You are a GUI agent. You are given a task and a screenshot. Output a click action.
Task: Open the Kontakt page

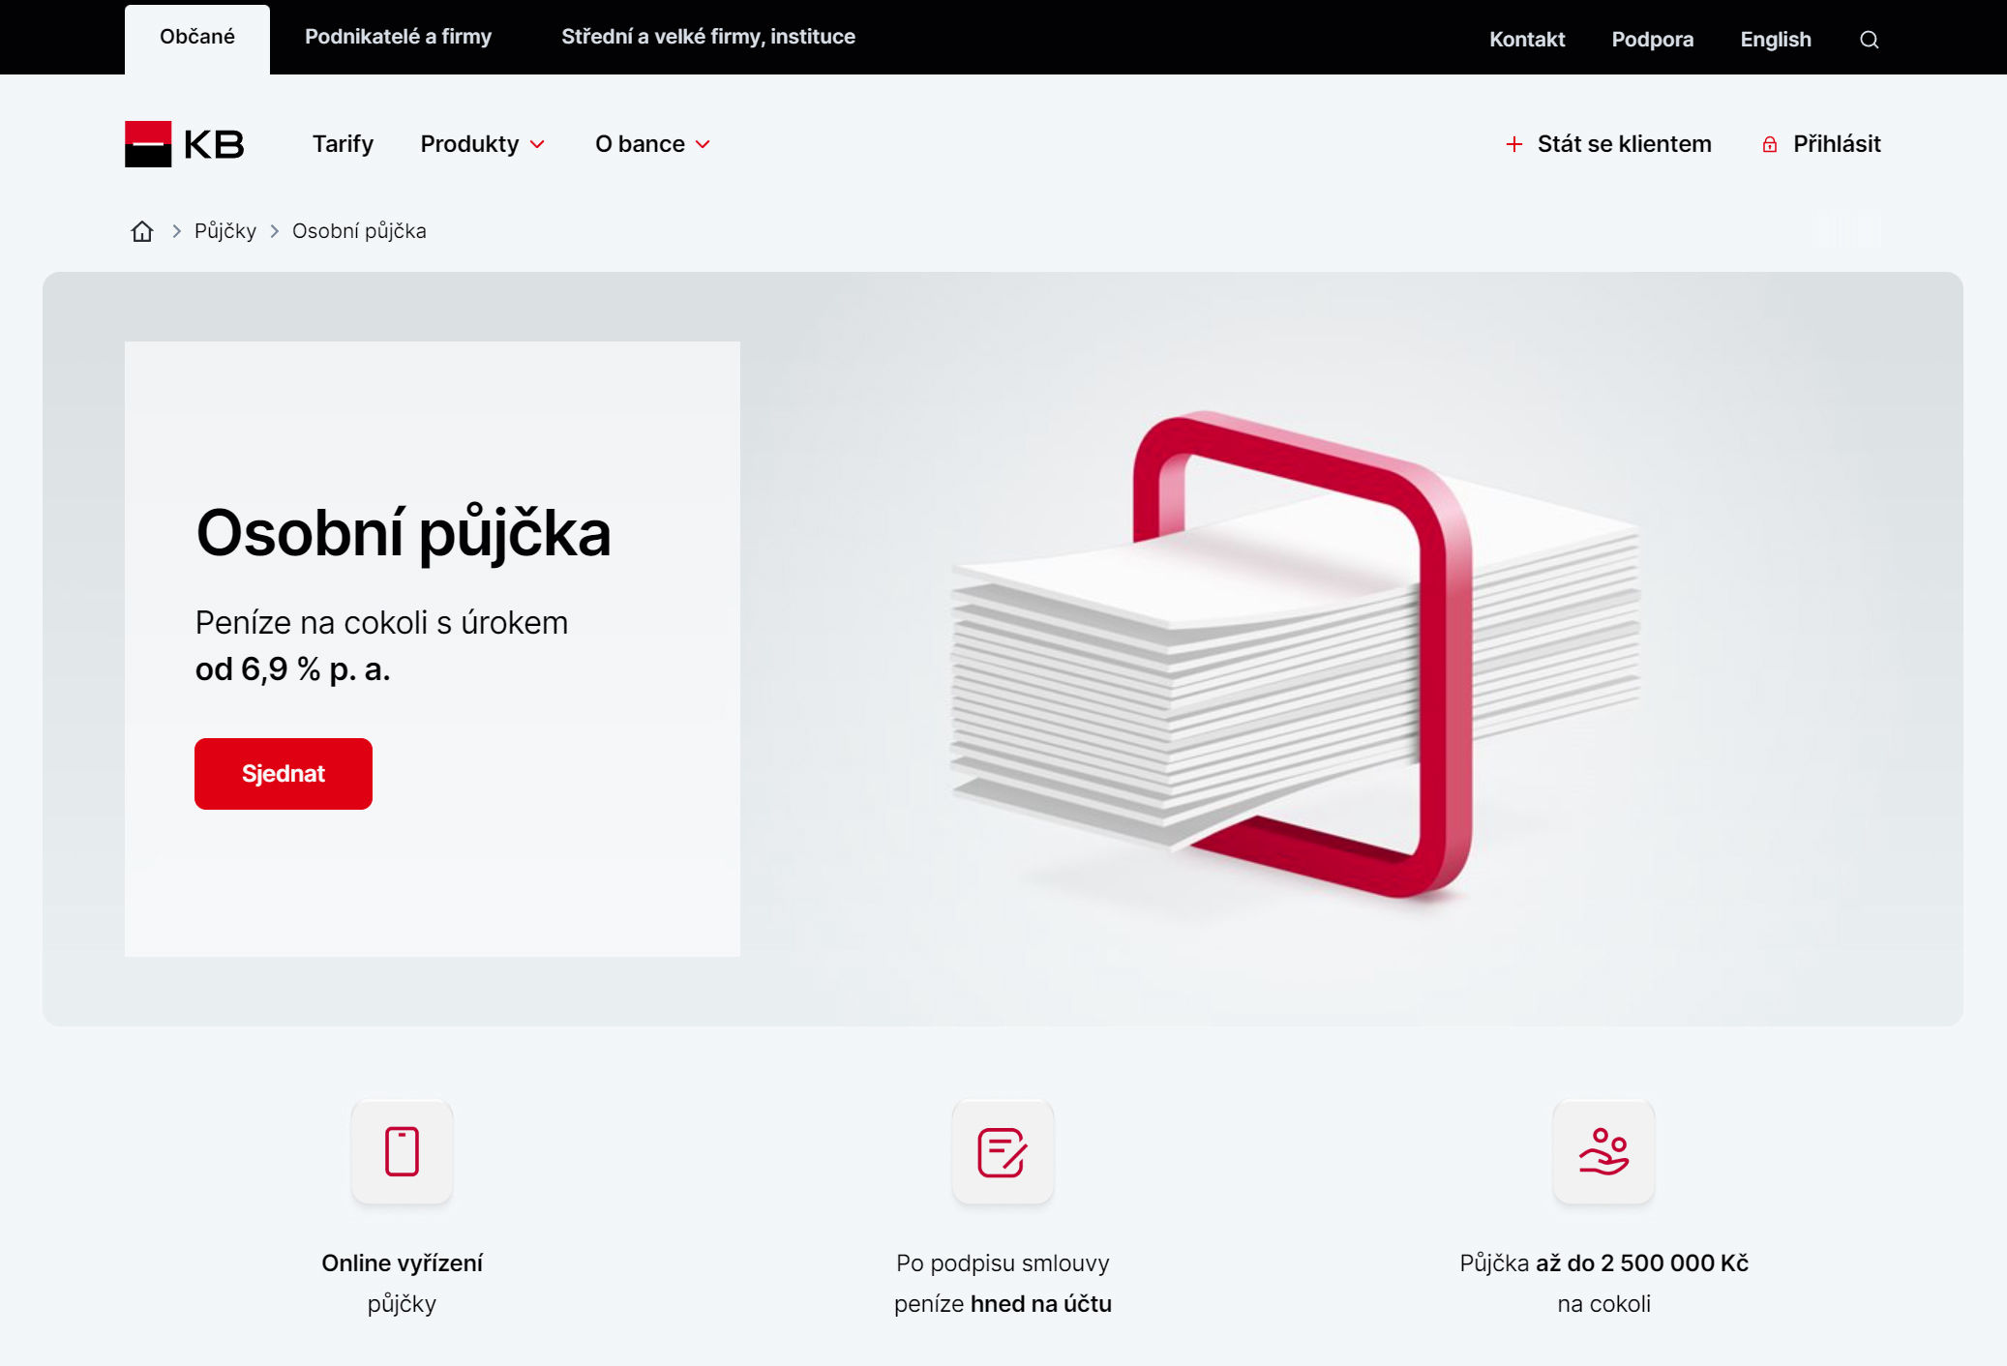click(x=1527, y=40)
